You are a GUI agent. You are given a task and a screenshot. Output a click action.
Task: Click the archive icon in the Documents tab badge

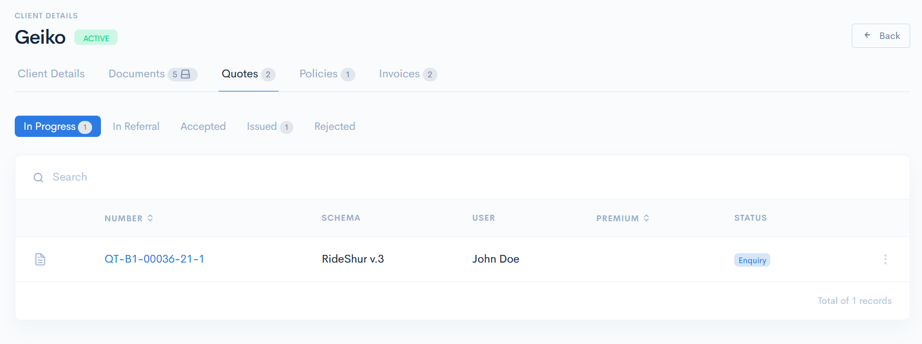coord(185,74)
